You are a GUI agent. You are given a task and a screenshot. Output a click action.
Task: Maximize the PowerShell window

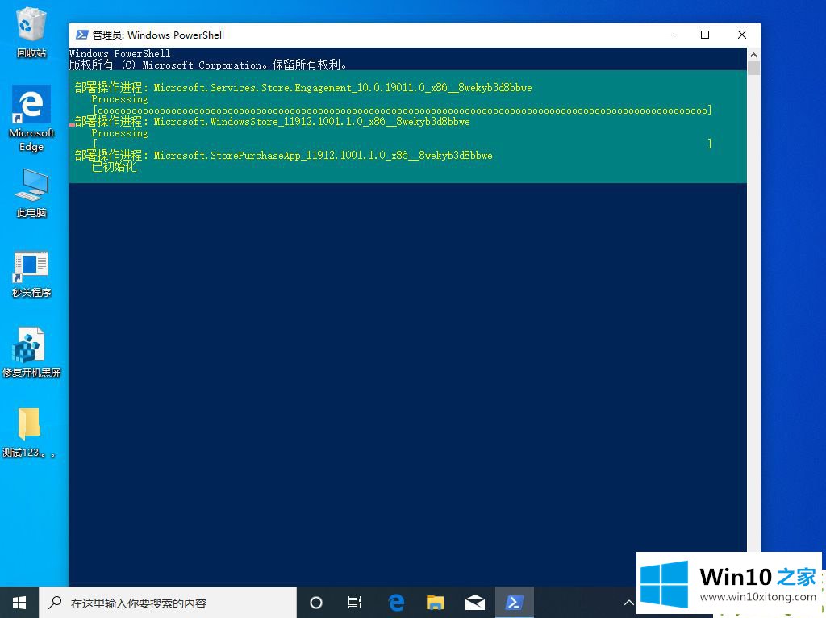(x=705, y=35)
